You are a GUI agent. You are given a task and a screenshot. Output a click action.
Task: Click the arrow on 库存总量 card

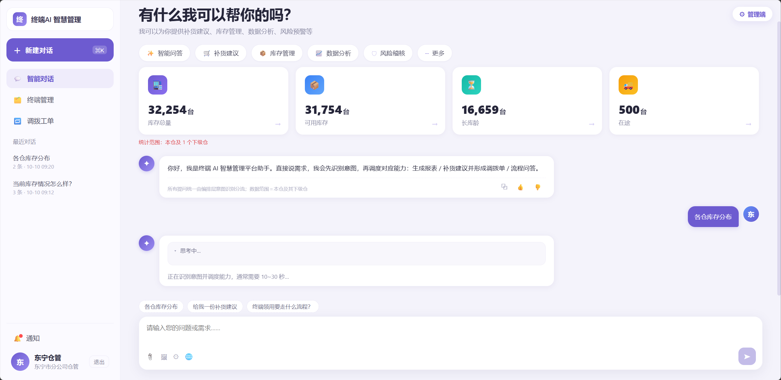pyautogui.click(x=278, y=124)
